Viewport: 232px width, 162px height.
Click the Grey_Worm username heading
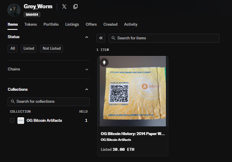click(x=38, y=7)
